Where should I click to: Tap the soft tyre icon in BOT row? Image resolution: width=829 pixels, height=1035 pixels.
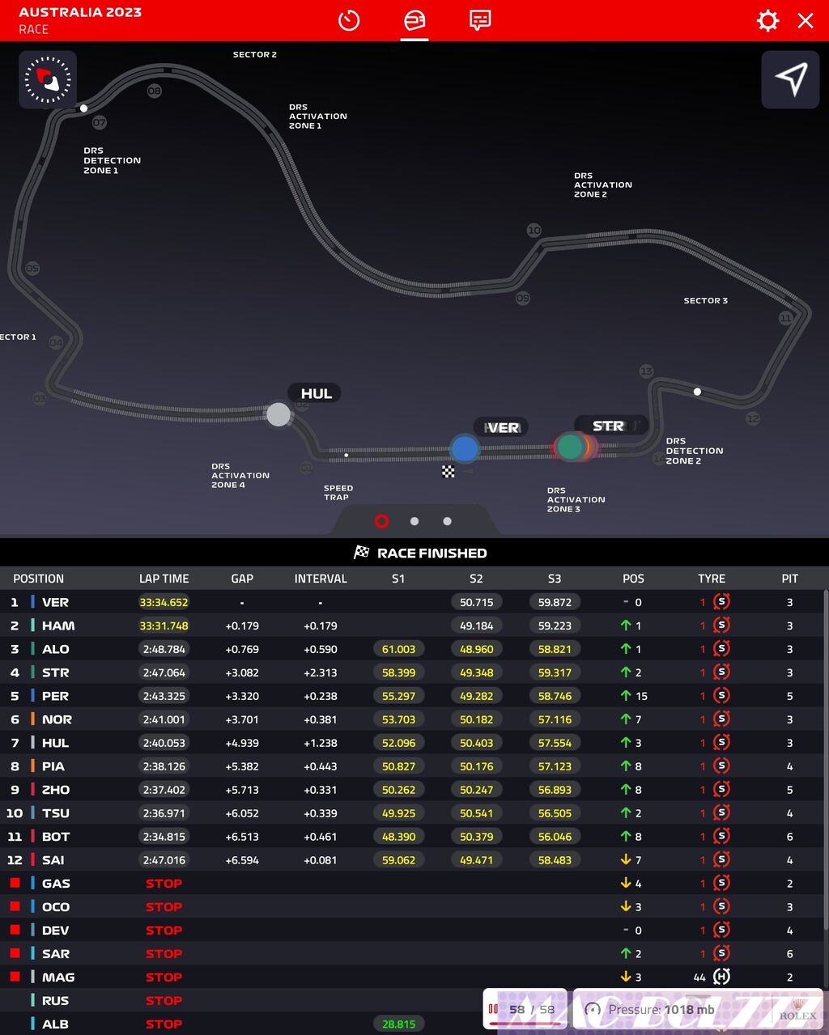pyautogui.click(x=721, y=836)
